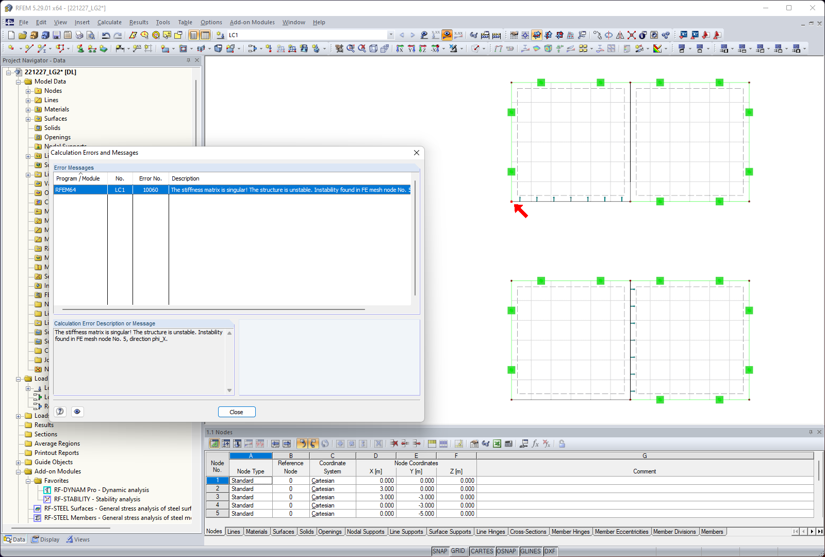Toggle GLINES in the status bar

531,551
